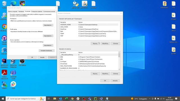Open the Connessione remota tab
This screenshot has width=180, height=101.
click(49, 12)
